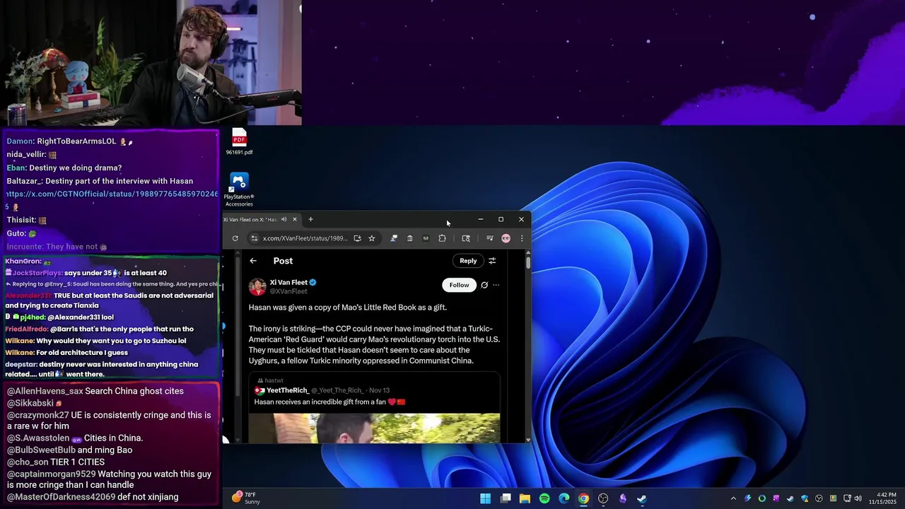The width and height of the screenshot is (905, 509).
Task: Click the JockStarPlays message about 'says under 35'
Action: [86, 273]
